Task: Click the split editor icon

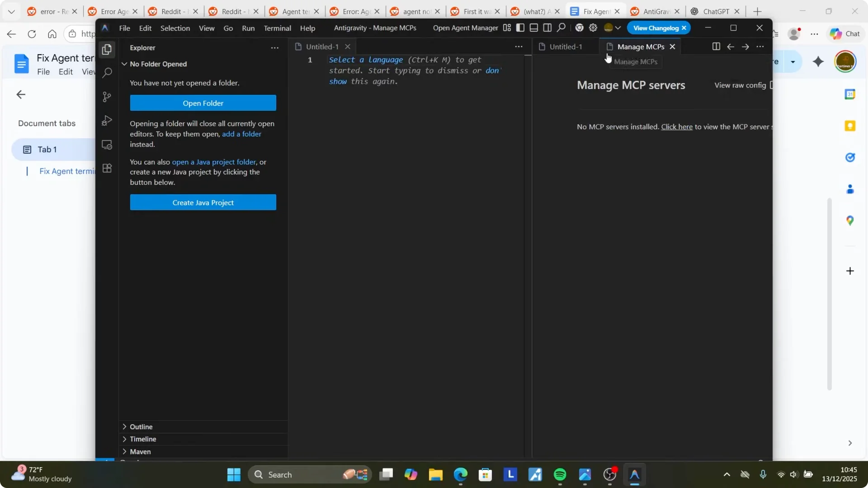Action: point(716,47)
